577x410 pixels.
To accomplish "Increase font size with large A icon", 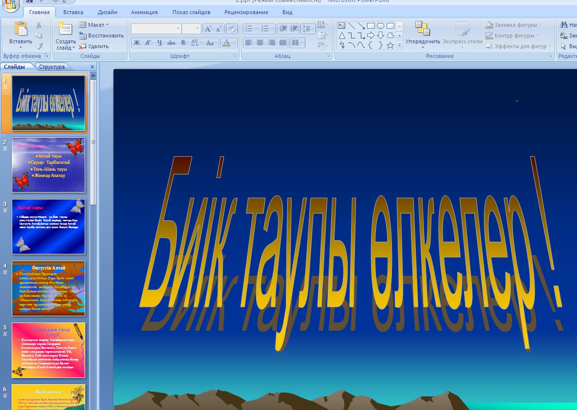I will [208, 29].
